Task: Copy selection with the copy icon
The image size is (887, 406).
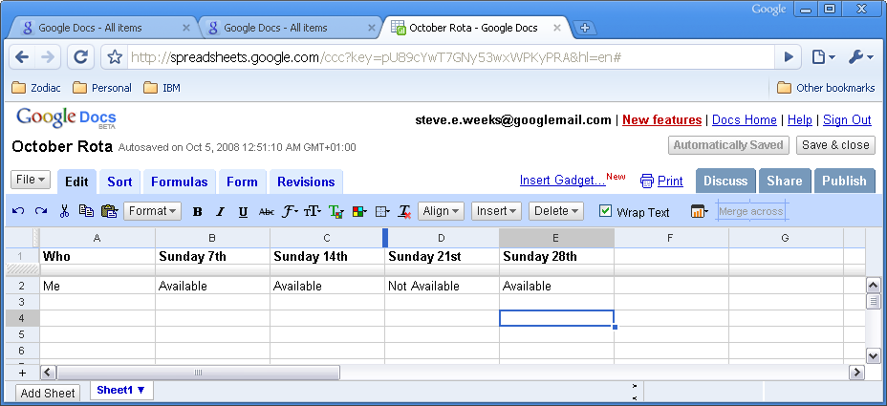Action: tap(86, 211)
